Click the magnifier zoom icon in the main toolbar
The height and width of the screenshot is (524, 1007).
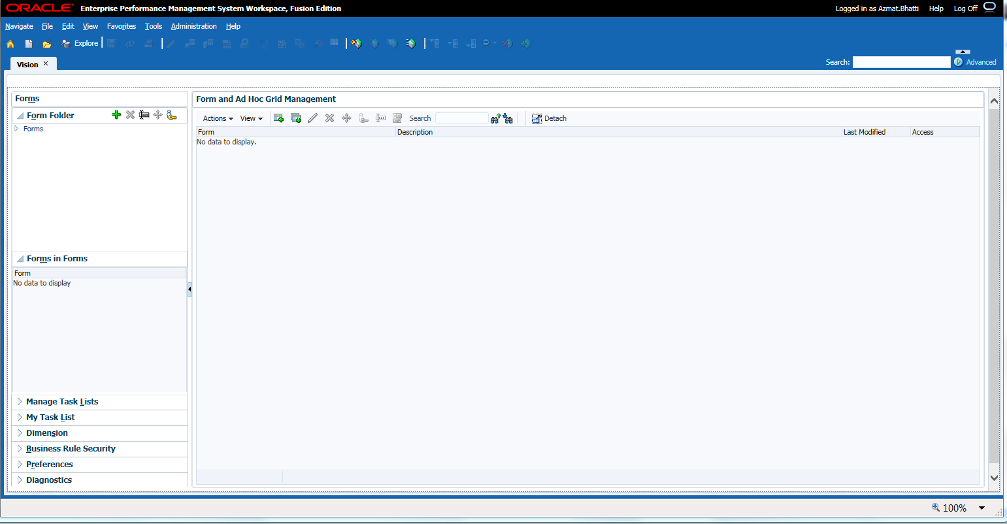tap(487, 44)
